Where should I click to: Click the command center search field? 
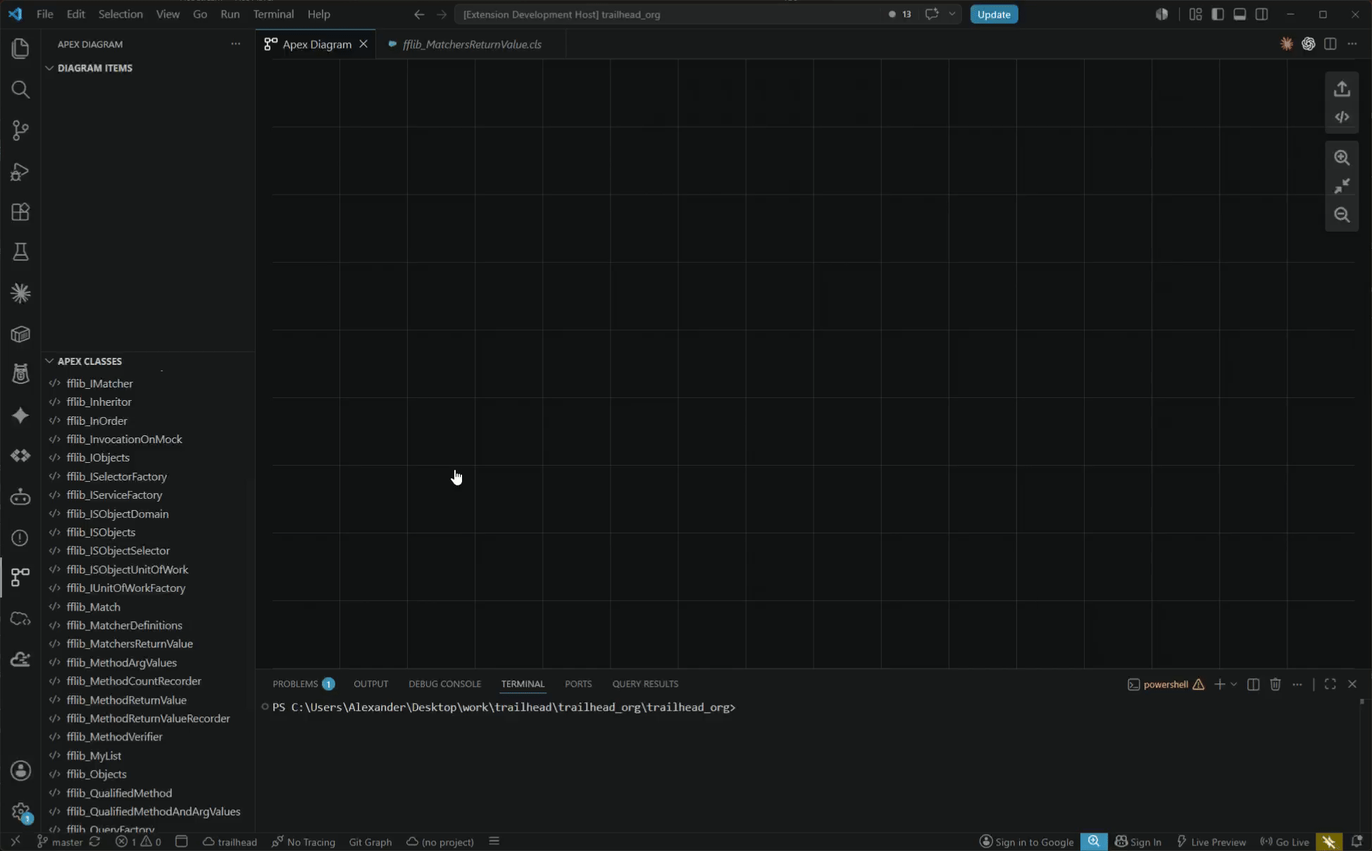669,14
